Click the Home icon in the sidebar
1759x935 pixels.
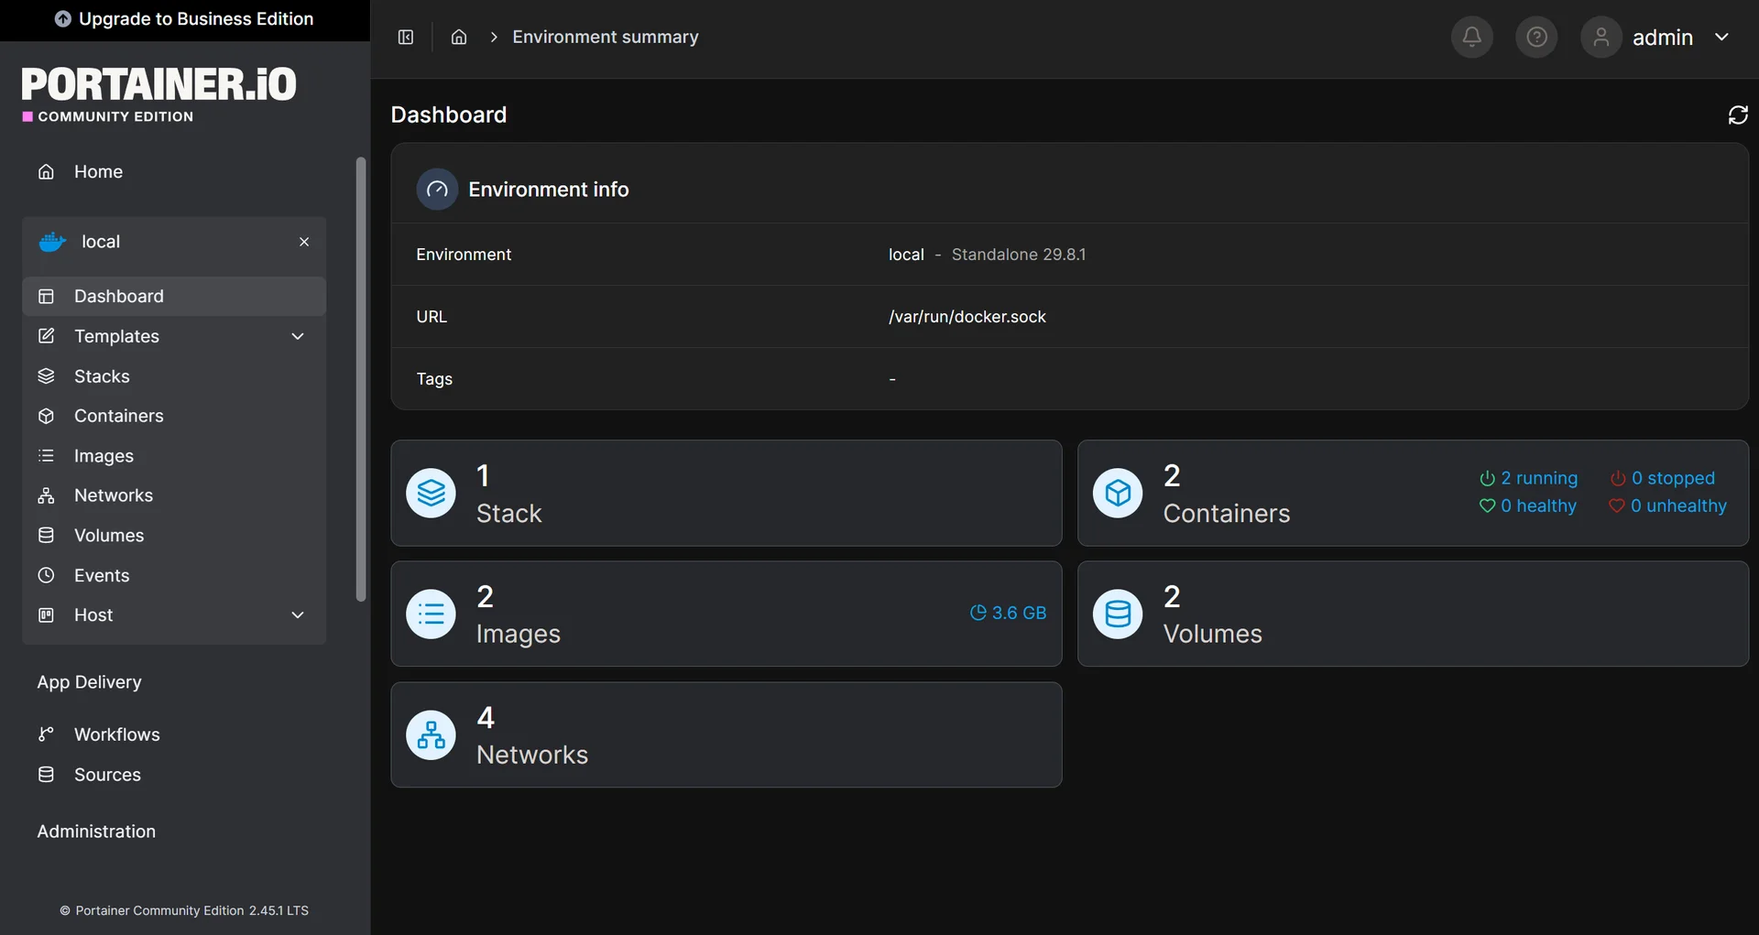[46, 172]
